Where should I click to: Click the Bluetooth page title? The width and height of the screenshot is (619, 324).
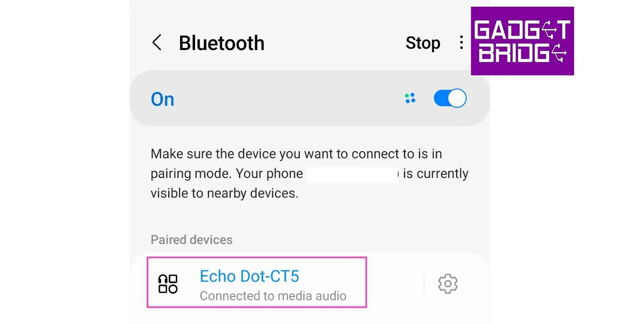coord(222,43)
